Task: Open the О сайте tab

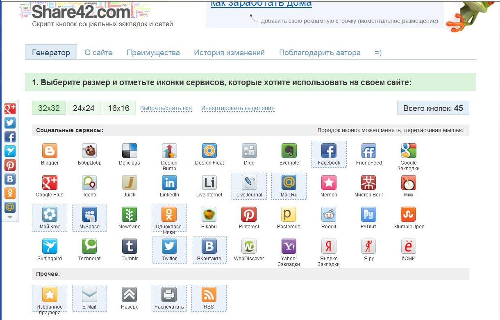Action: pyautogui.click(x=98, y=52)
